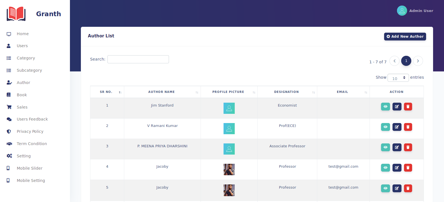Open the Show entries count dropdown
The image size is (444, 202).
click(x=398, y=78)
